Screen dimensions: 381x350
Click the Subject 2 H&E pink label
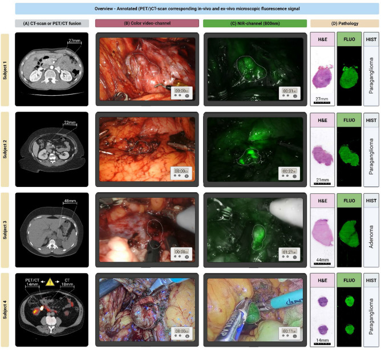[322, 120]
